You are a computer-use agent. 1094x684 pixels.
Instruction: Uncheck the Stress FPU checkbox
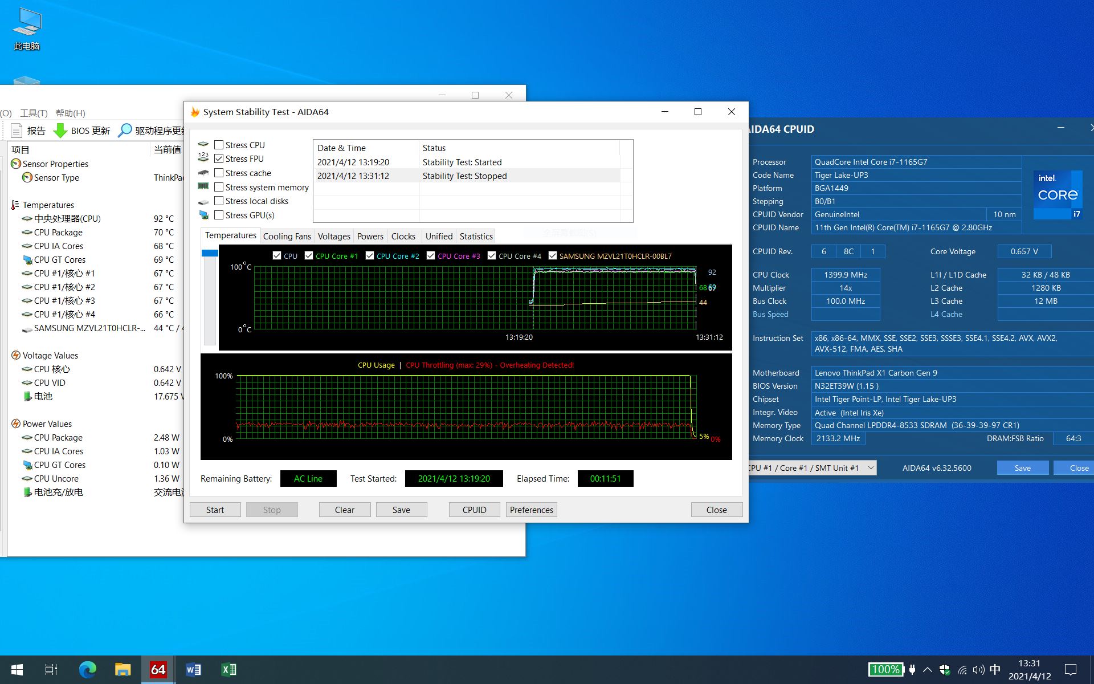tap(219, 158)
